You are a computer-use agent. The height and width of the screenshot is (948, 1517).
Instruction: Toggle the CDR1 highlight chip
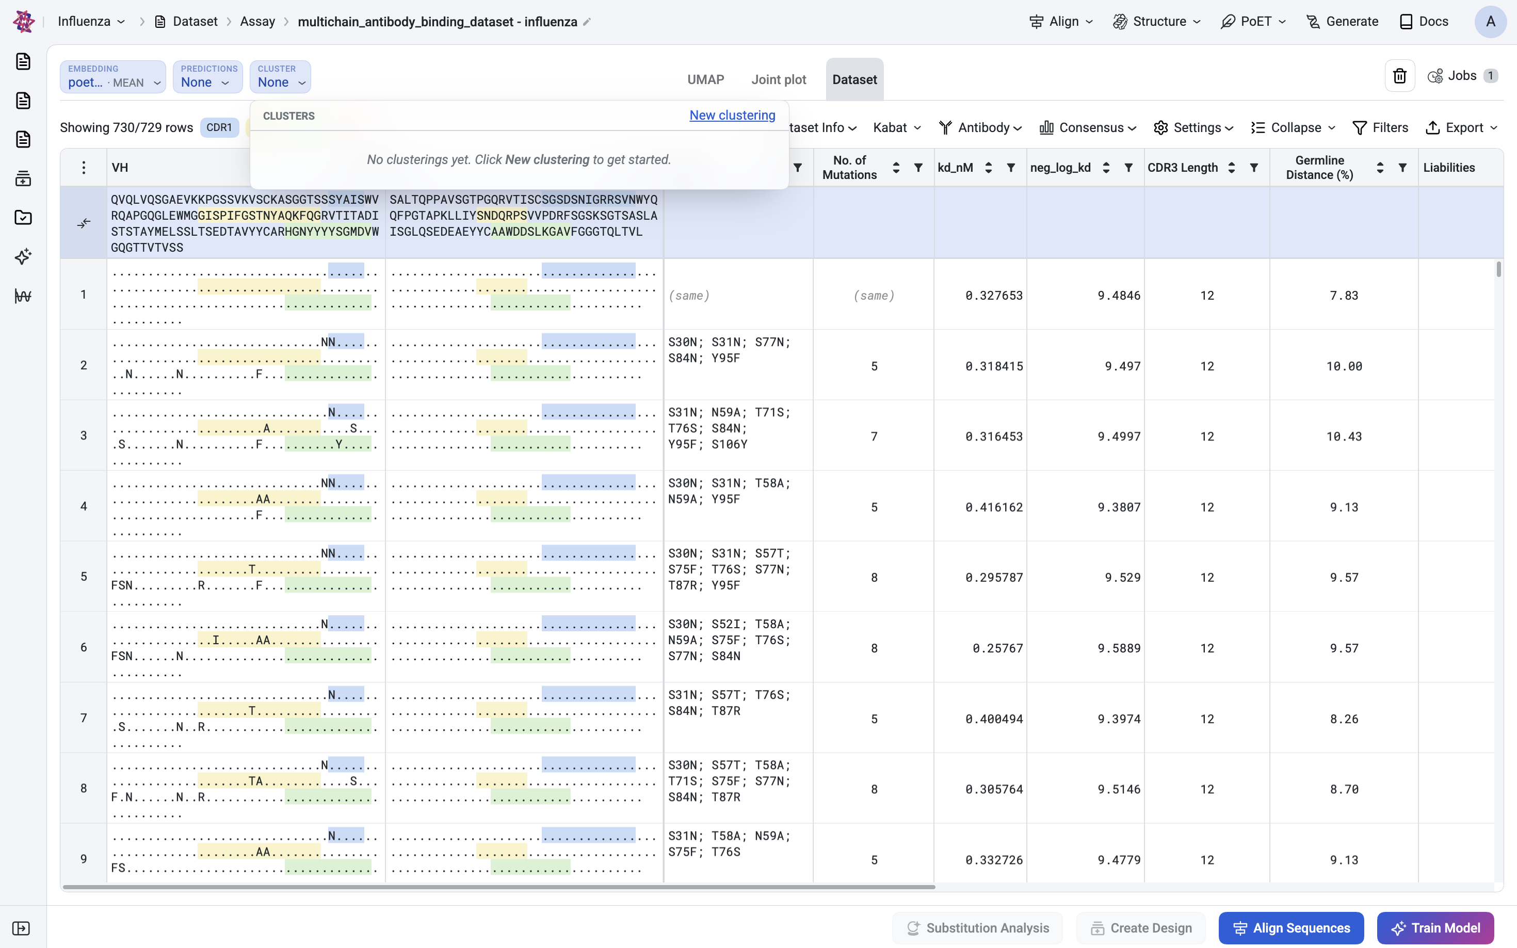pos(219,127)
